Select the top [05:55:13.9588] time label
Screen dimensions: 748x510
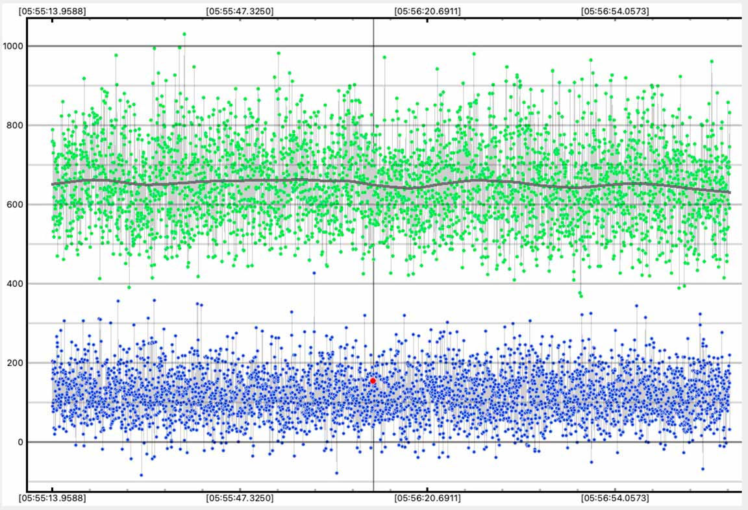[x=53, y=11]
